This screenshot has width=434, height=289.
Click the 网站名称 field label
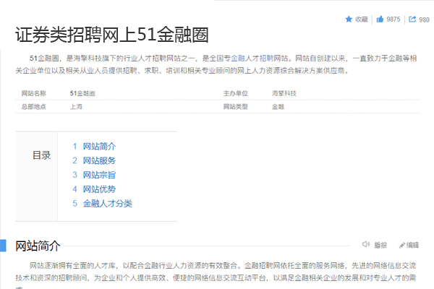[34, 93]
